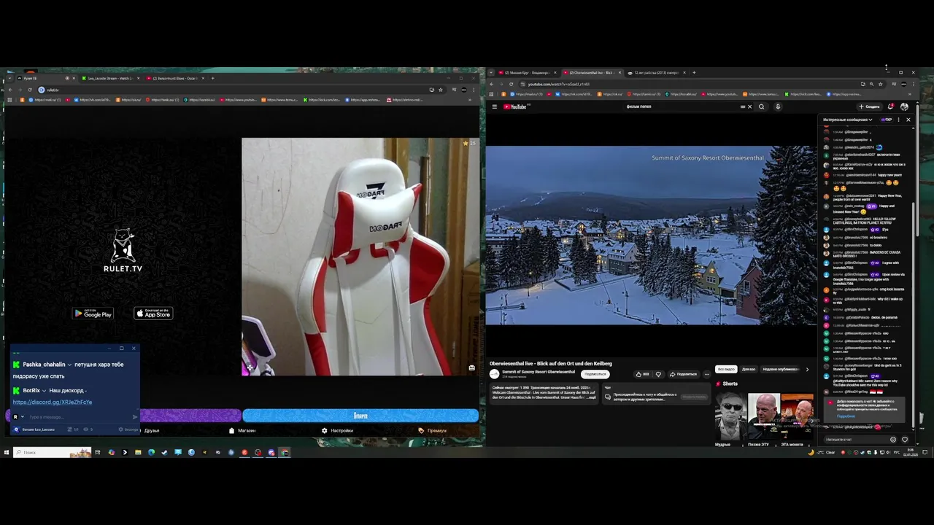Viewport: 934px width, 525px height.
Task: Click the YouTube video player
Action: point(652,235)
